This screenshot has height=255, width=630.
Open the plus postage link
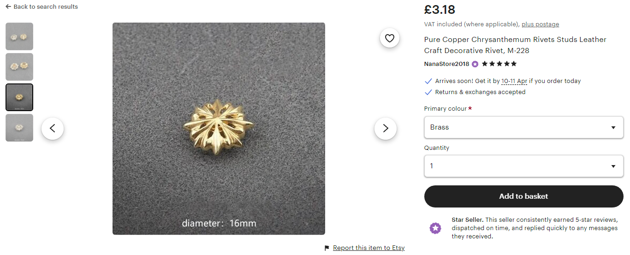tap(540, 24)
